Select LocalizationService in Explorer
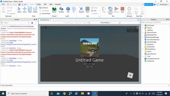Screen dimensions: 170x96 point(153,59)
